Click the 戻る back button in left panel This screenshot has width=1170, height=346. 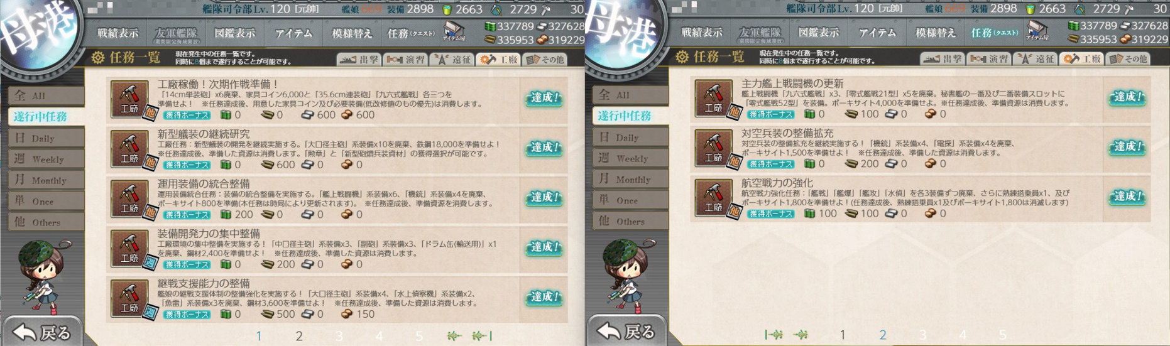[43, 332]
